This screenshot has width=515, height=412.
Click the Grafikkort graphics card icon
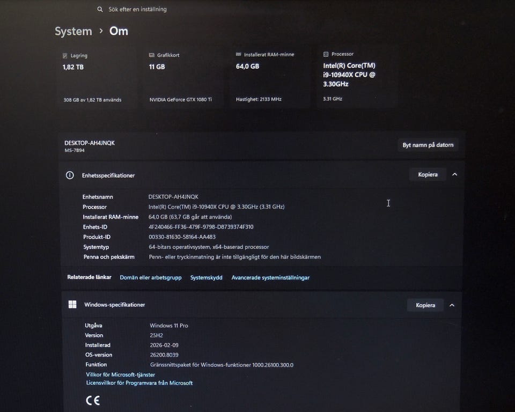(x=152, y=55)
